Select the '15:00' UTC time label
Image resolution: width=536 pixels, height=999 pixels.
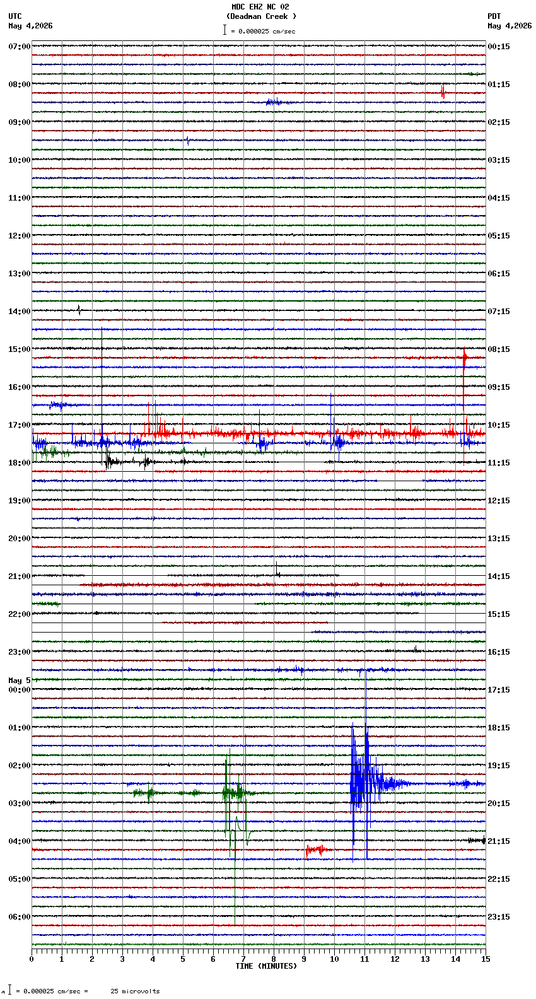(19, 349)
